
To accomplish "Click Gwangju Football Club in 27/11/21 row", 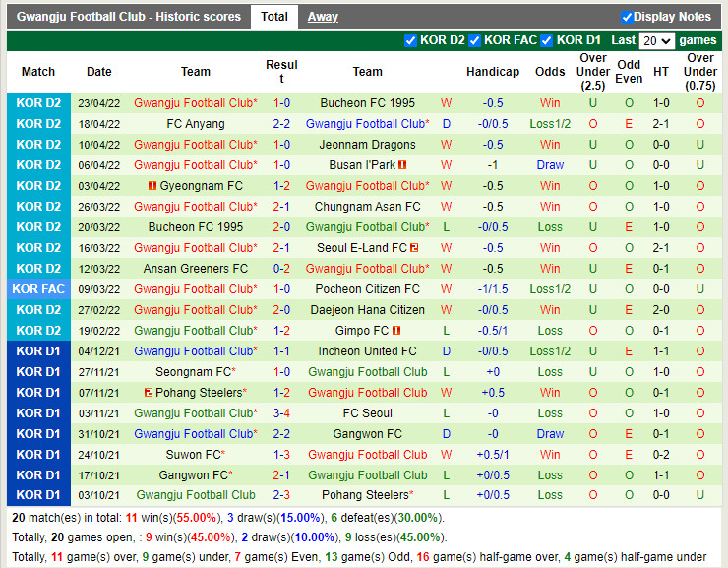I will click(x=367, y=371).
